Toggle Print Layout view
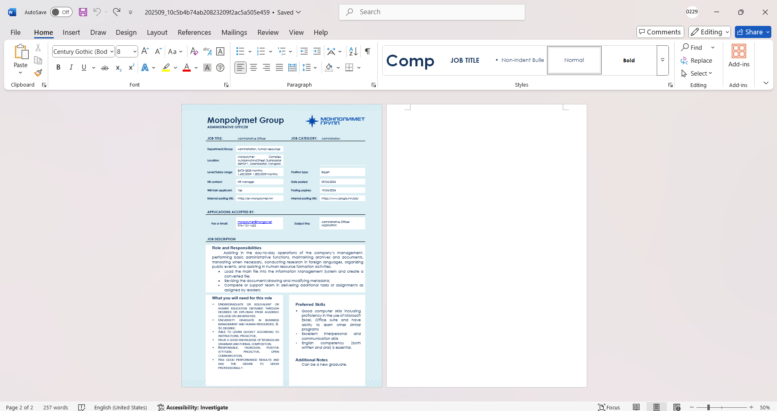777x411 pixels. [x=656, y=407]
